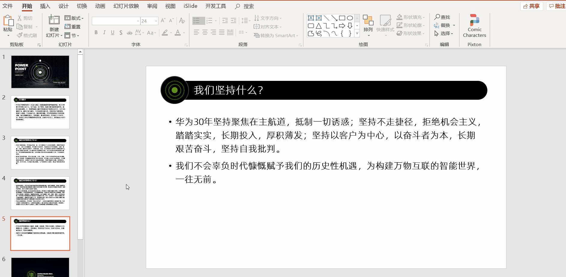Click the Arrange (排列) icon

coord(368,20)
